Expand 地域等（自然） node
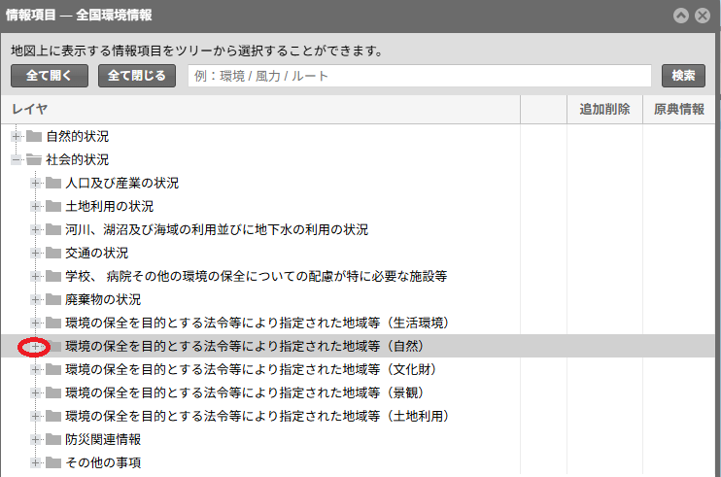The width and height of the screenshot is (721, 477). [x=35, y=347]
